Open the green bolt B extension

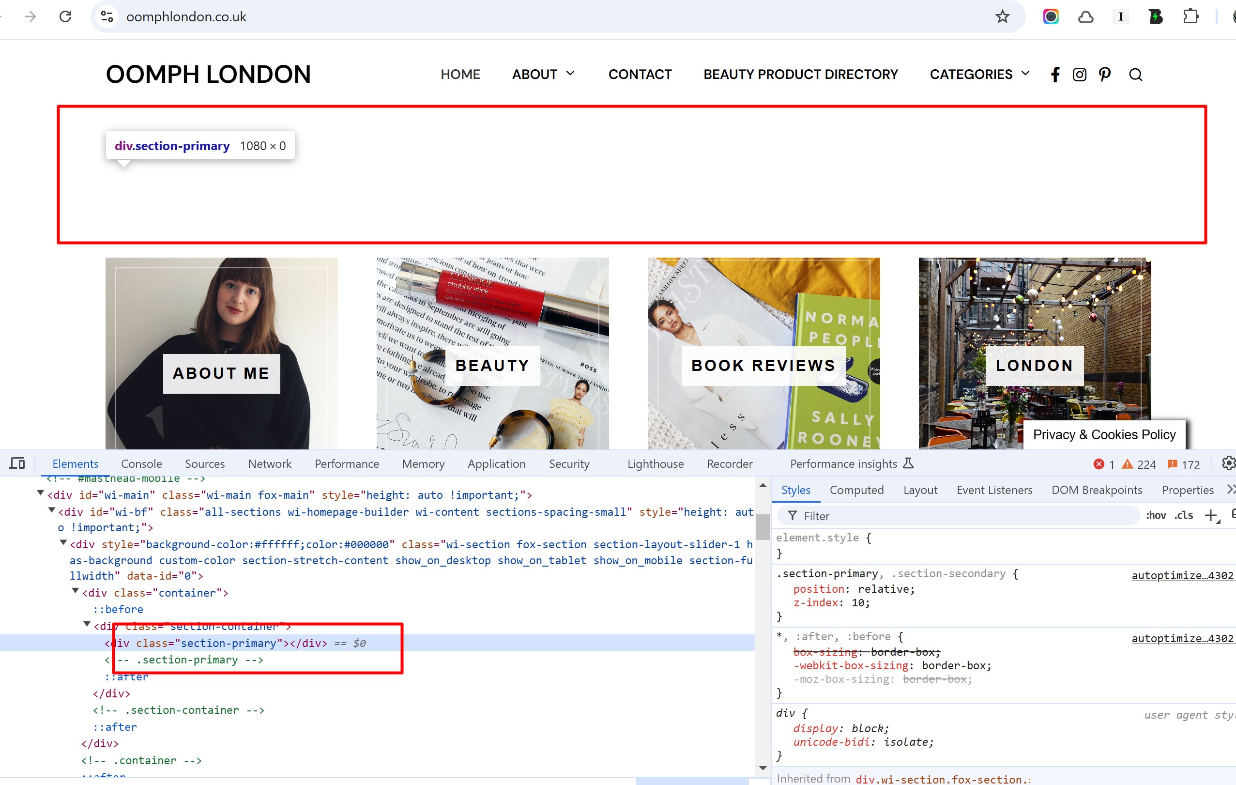[x=1156, y=16]
